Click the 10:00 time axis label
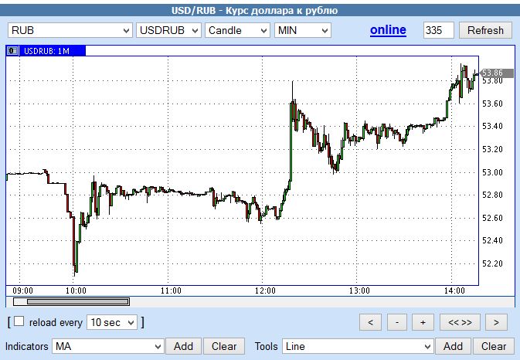 (x=76, y=290)
